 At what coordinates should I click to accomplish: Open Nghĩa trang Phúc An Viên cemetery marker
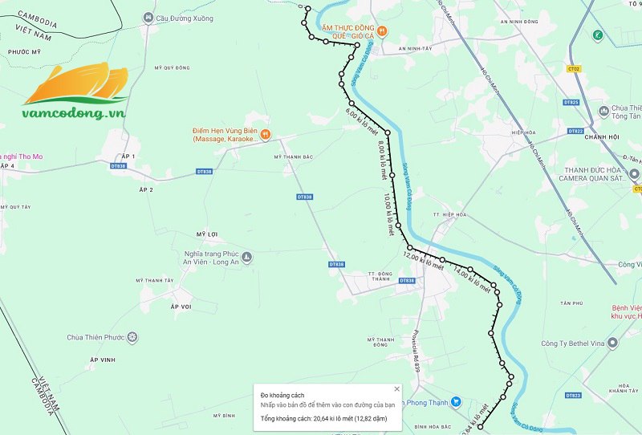[x=246, y=258]
